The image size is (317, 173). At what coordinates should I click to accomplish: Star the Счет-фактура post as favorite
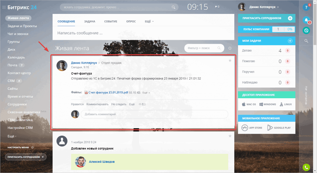pos(230,61)
